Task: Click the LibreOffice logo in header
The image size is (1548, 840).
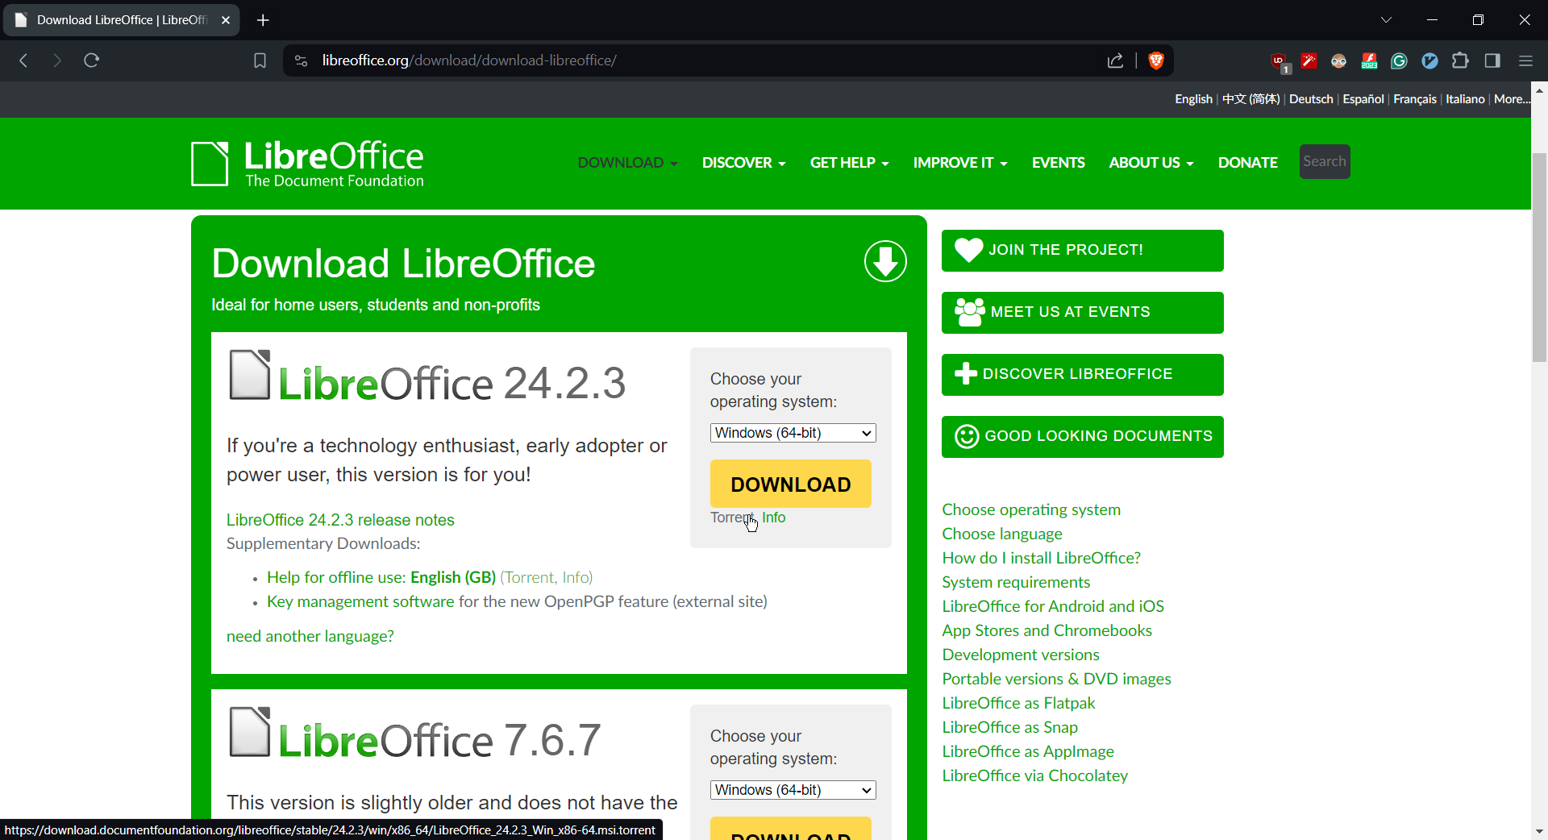Action: pos(307,164)
